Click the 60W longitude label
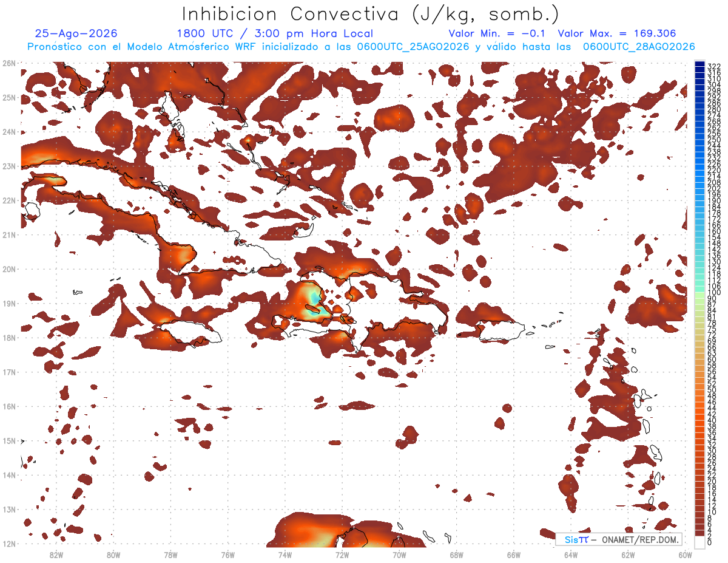The height and width of the screenshot is (563, 728). pos(686,554)
